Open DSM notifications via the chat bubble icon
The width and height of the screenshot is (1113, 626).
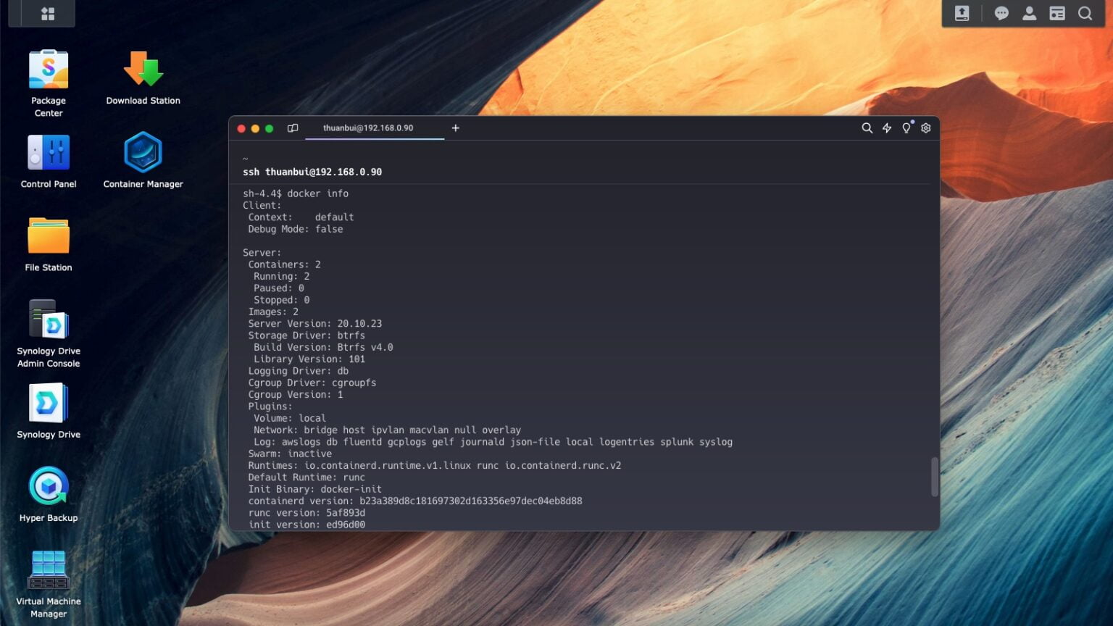(x=1001, y=13)
